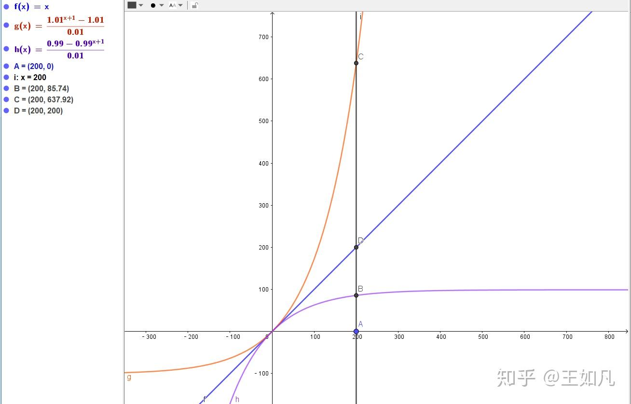Toggle visibility marble of f(x) = x
This screenshot has width=631, height=404.
pos(6,7)
